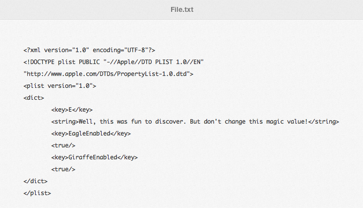Click the plist version="1.0" opening tag

click(60, 86)
